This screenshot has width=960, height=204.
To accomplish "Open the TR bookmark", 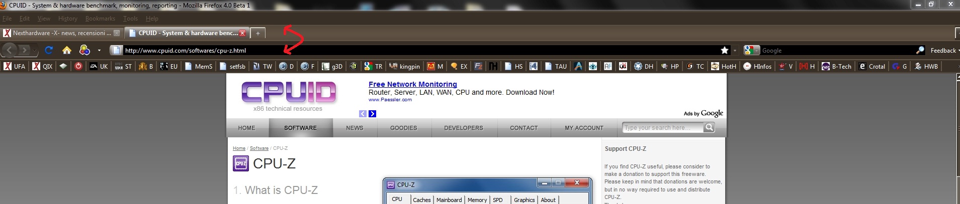I will pos(374,66).
